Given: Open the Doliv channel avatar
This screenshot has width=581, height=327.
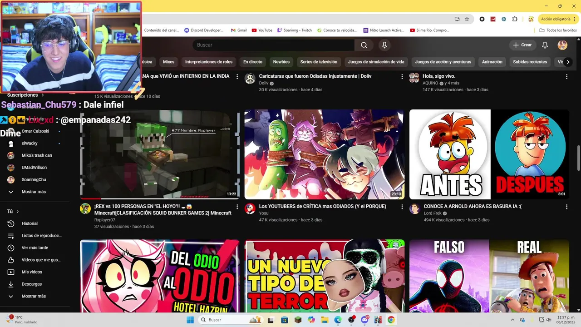Looking at the screenshot, I should [250, 79].
